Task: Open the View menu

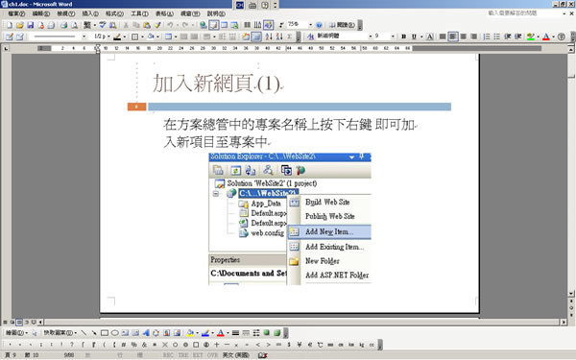Action: pos(65,13)
